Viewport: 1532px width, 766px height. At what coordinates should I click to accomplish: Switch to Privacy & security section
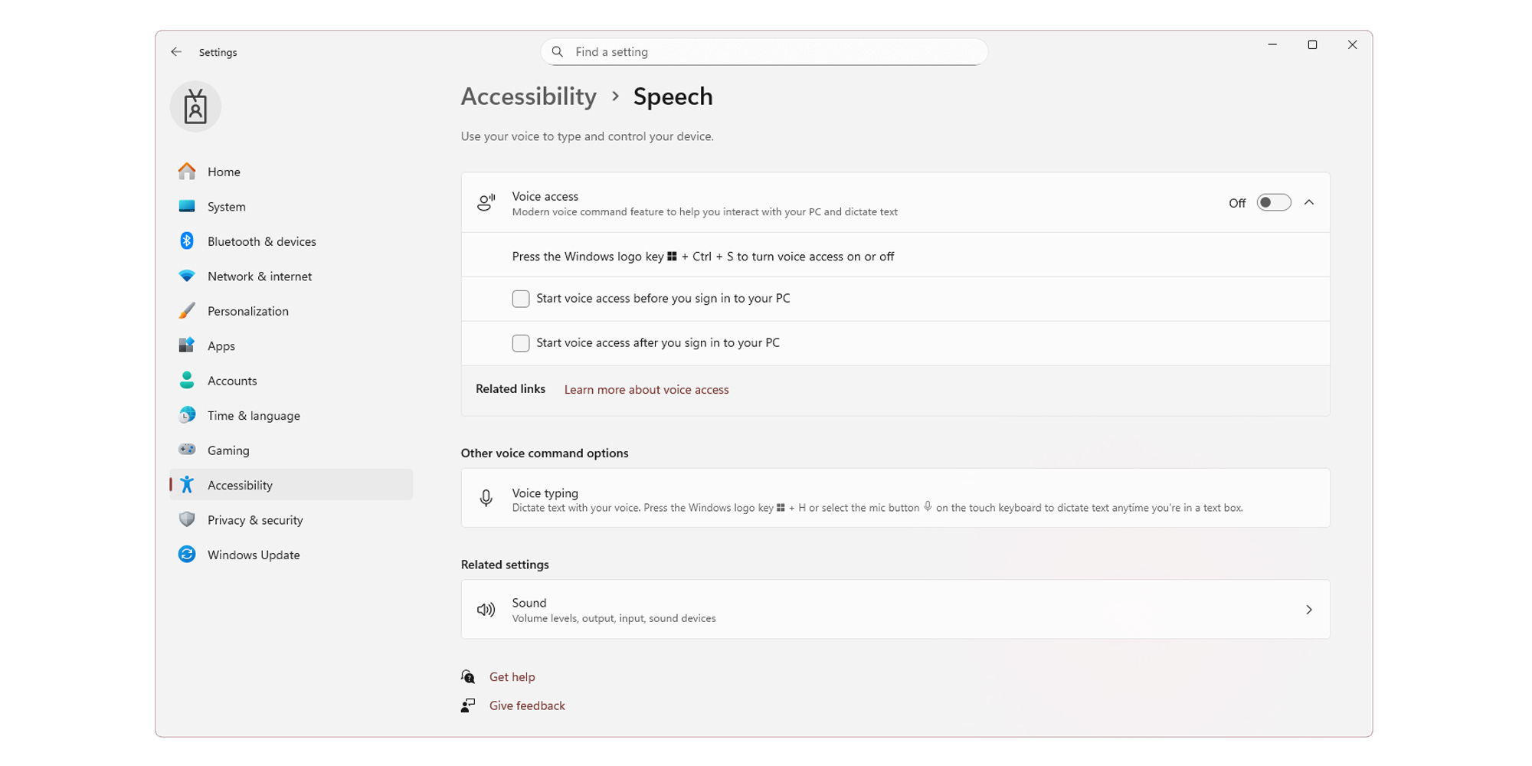[254, 519]
